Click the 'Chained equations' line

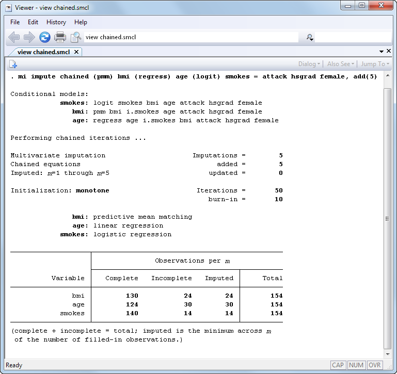(x=45, y=164)
